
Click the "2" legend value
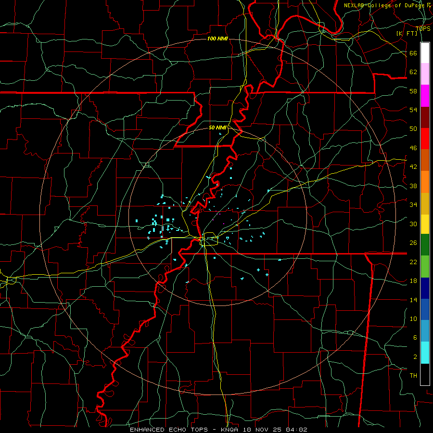click(415, 357)
